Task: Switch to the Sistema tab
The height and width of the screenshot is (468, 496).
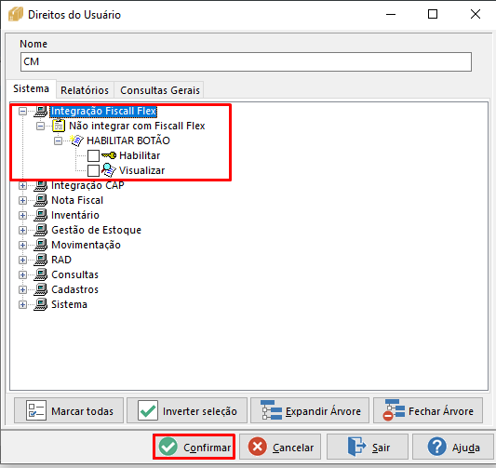Action: (31, 88)
